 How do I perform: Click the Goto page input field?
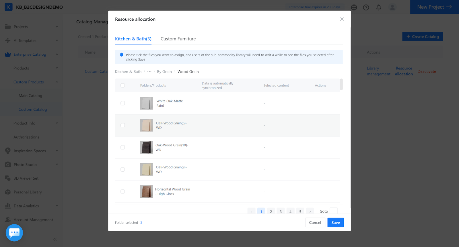coord(334,211)
